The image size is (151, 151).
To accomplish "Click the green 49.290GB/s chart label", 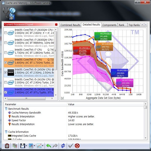I will (x=103, y=36).
